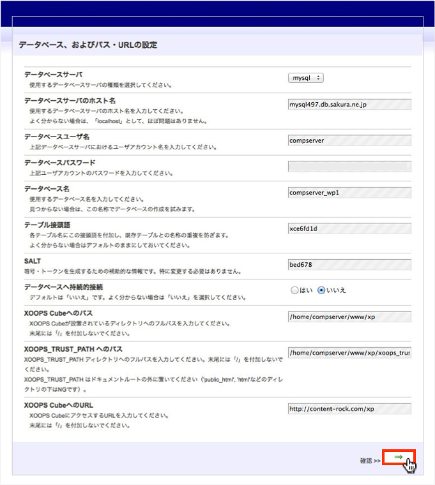Image resolution: width=435 pixels, height=485 pixels.
Task: Click the SALT field containing bed678
Action: point(349,265)
